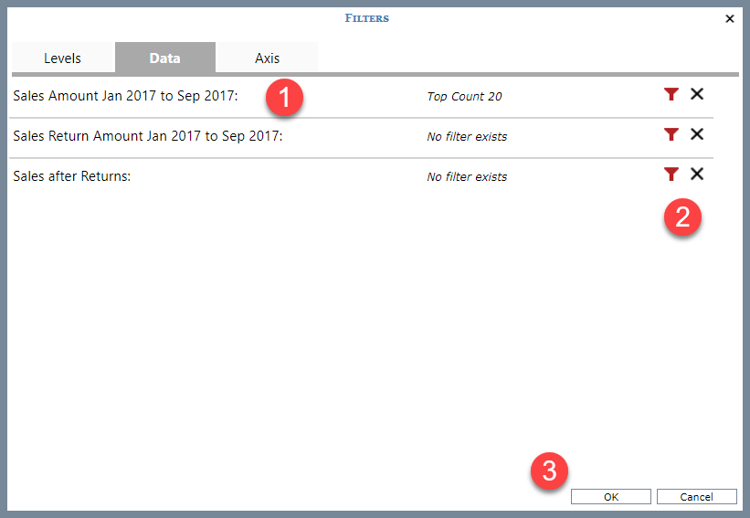
Task: Select the 'Sales Amount Jan 2017 to Sep 2017' label
Action: 125,96
